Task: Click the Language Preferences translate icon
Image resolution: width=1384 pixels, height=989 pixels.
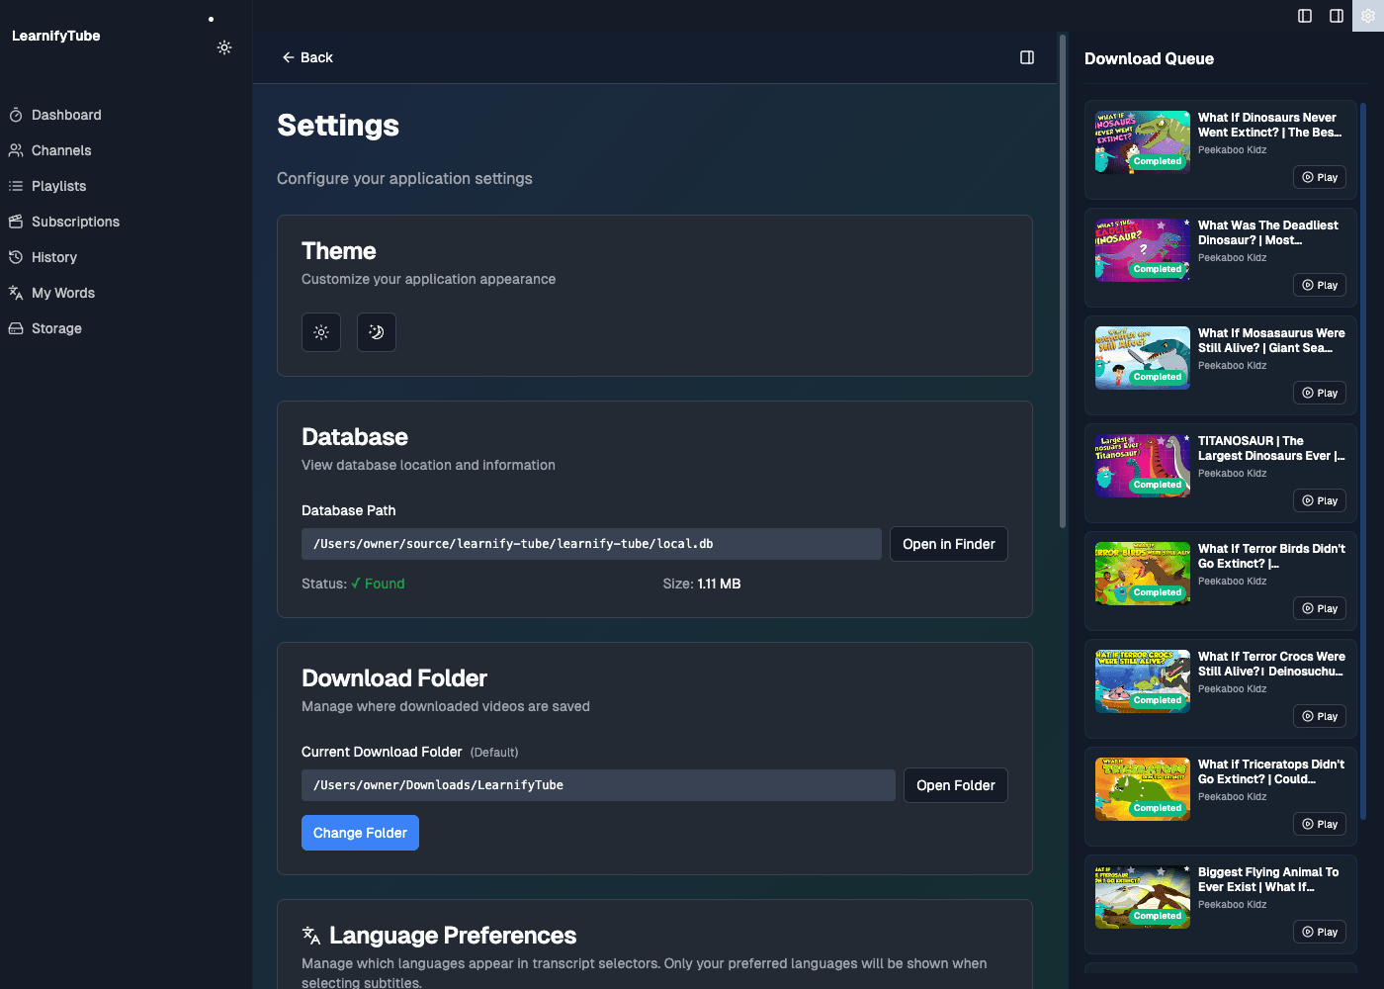Action: pyautogui.click(x=310, y=934)
